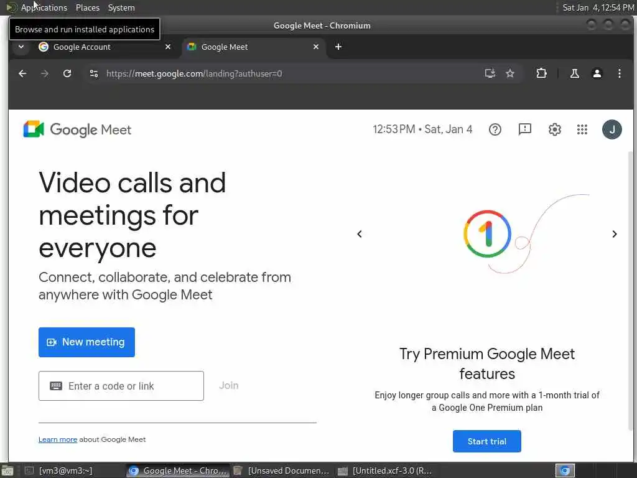Open the Chrome Labs flask icon
The height and width of the screenshot is (478, 637).
pyautogui.click(x=574, y=73)
